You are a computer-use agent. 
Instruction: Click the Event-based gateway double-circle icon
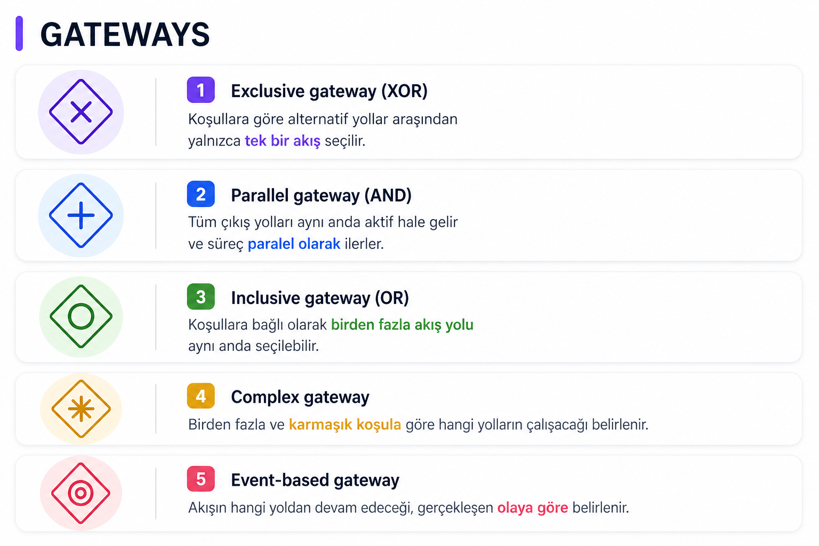81,493
